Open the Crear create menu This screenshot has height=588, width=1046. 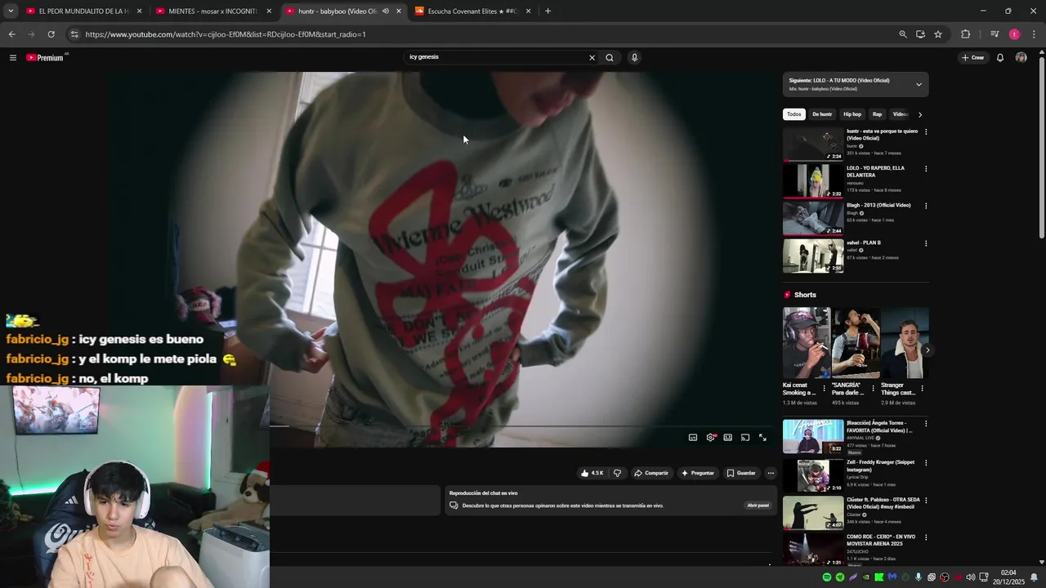[972, 57]
